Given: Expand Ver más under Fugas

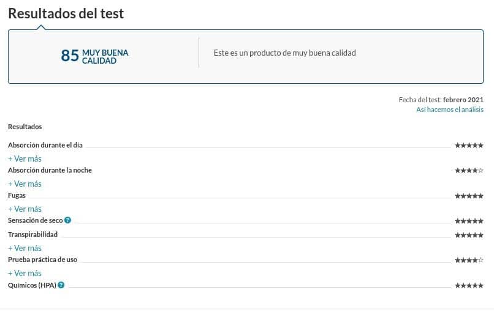Looking at the screenshot, I should click(x=25, y=209).
